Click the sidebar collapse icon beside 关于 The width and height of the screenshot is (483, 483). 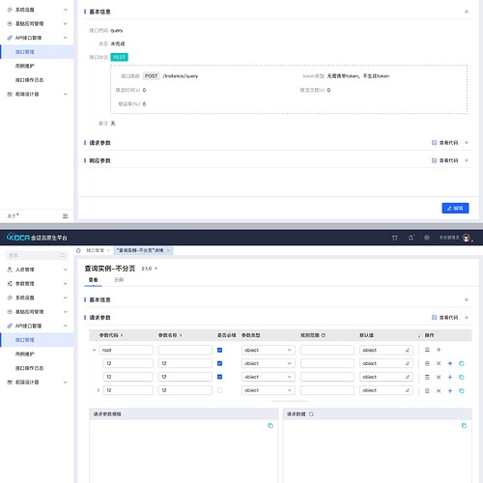(65, 215)
